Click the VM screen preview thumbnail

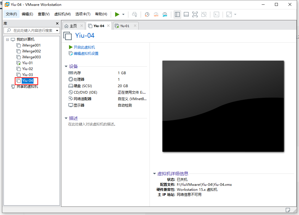[x=223, y=106]
